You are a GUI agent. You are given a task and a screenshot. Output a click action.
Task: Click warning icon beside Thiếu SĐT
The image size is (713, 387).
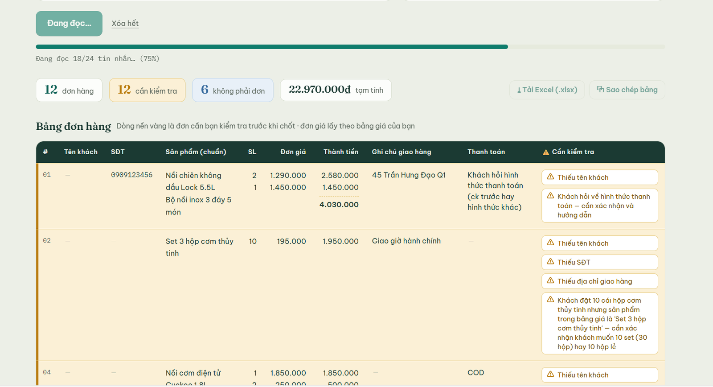tap(551, 262)
